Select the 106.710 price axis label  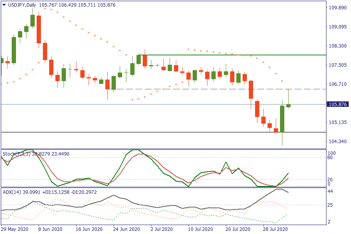[x=338, y=84]
